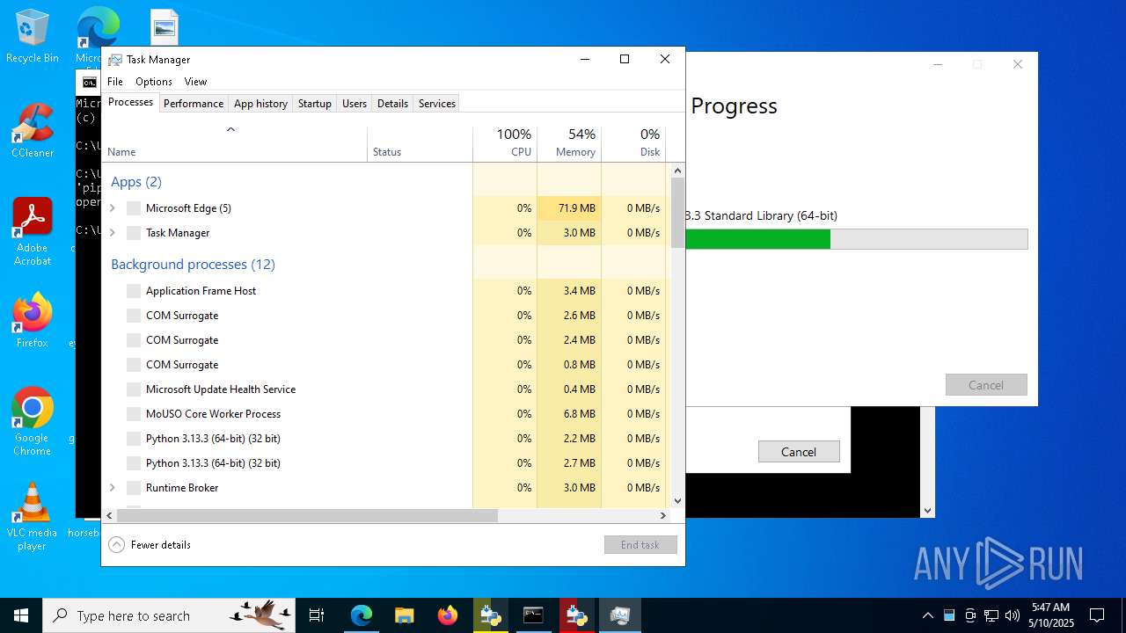Select the first Python 3.13.3 (64-bit) row

pyautogui.click(x=385, y=439)
